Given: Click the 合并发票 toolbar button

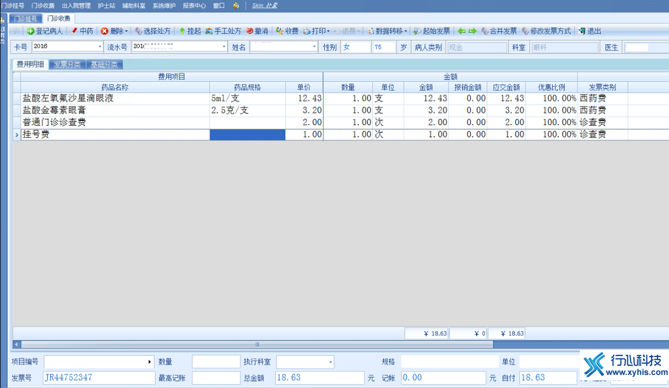Looking at the screenshot, I should [499, 31].
